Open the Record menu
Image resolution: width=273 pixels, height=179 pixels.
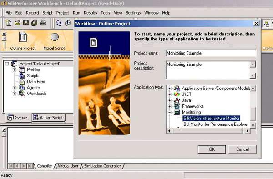pyautogui.click(x=32, y=13)
